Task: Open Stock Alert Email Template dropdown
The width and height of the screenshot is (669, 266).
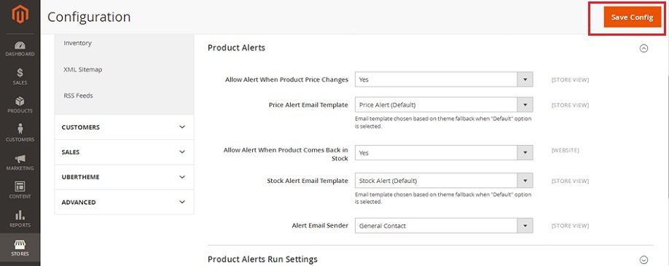Action: click(444, 181)
